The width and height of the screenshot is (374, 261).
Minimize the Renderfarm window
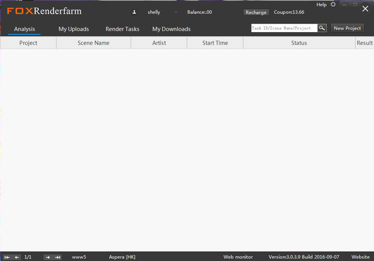tap(345, 5)
